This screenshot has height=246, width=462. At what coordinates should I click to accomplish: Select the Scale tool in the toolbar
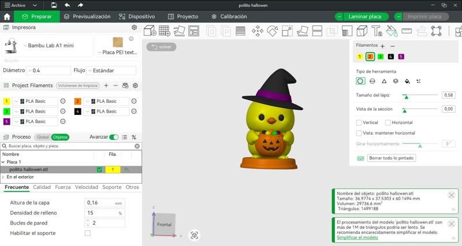[287, 31]
